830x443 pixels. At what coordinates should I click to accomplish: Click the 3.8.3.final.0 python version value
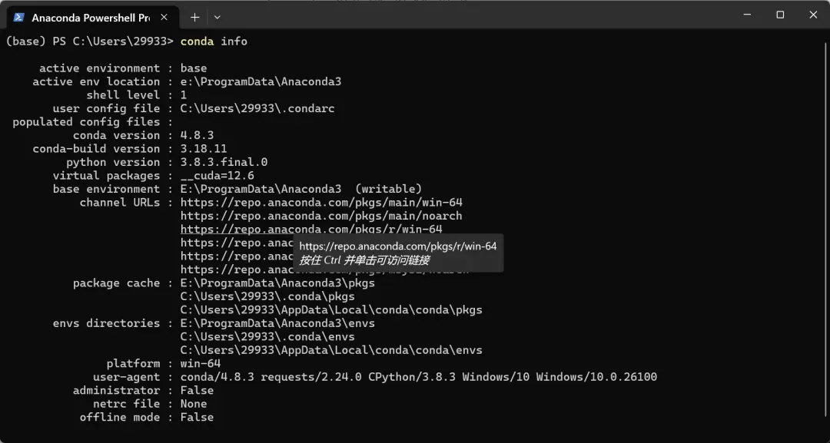pyautogui.click(x=224, y=162)
